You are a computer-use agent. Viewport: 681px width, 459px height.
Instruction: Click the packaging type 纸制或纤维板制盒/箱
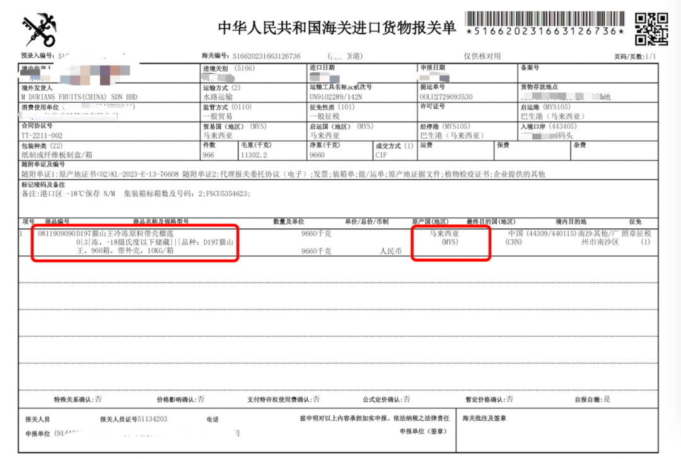pyautogui.click(x=57, y=155)
